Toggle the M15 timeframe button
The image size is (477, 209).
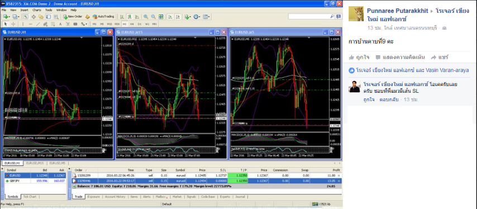click(x=109, y=24)
